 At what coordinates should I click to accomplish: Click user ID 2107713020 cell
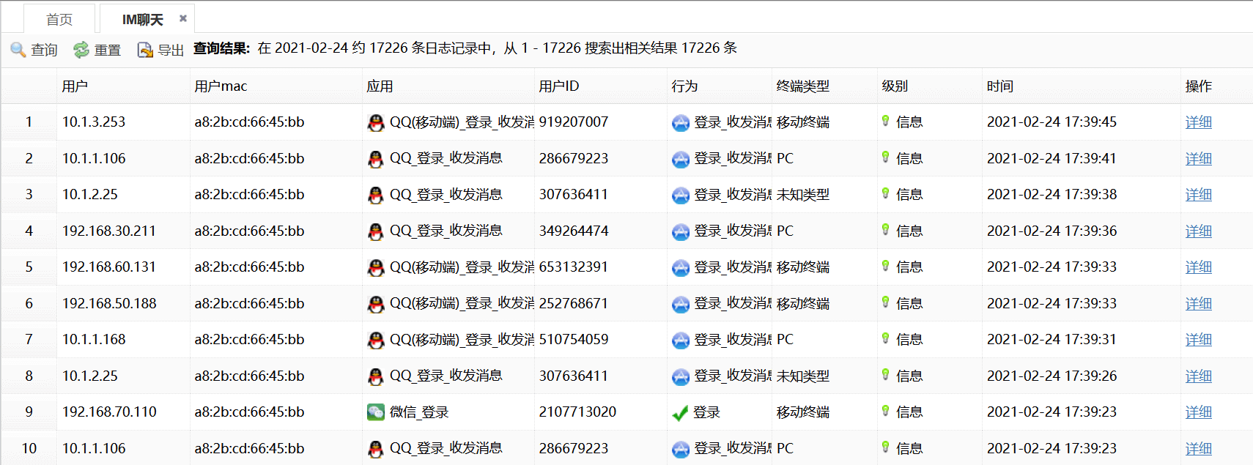tap(577, 412)
